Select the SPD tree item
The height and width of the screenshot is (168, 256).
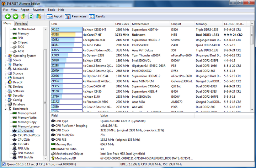20,38
